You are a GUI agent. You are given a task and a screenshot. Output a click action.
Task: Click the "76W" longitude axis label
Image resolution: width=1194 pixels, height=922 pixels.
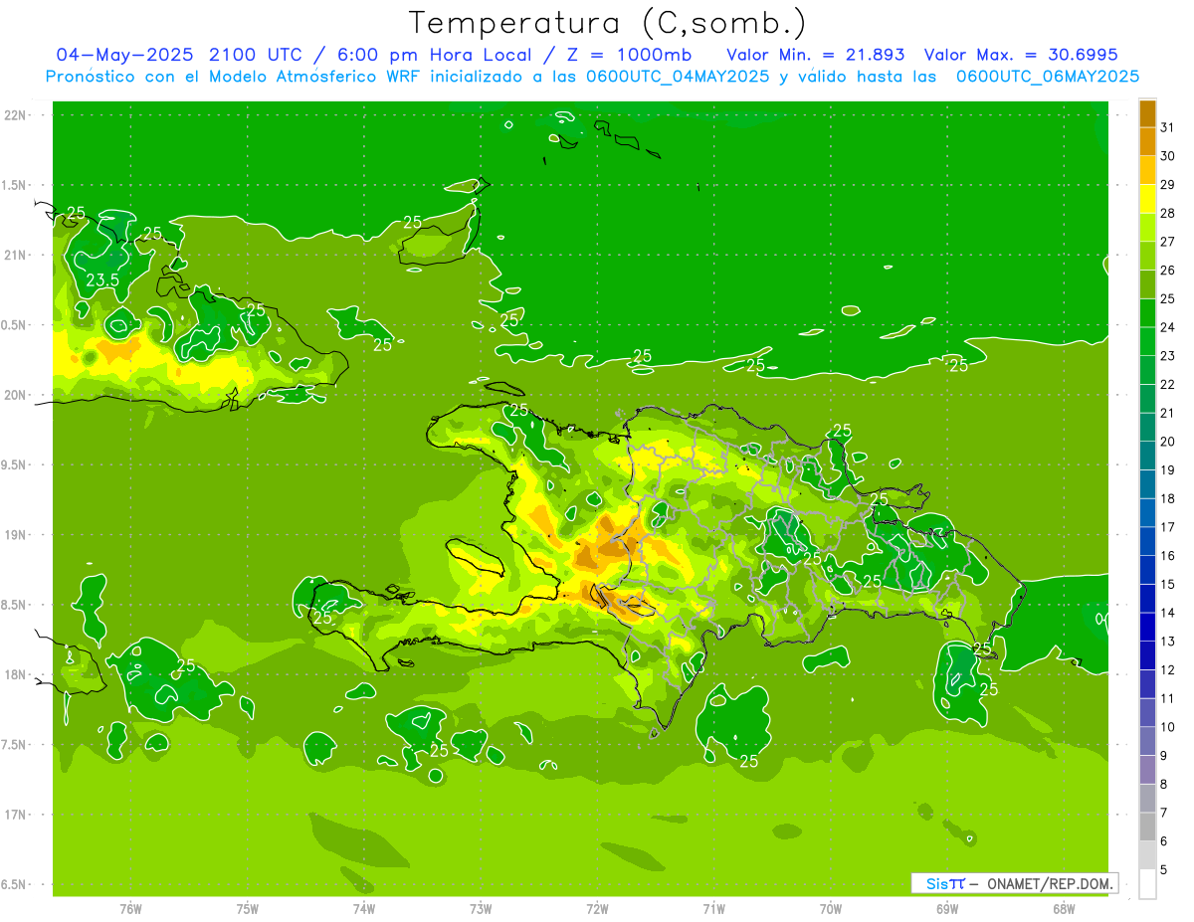point(130,909)
